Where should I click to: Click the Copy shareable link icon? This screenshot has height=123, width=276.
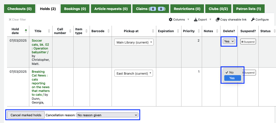[x=217, y=20]
